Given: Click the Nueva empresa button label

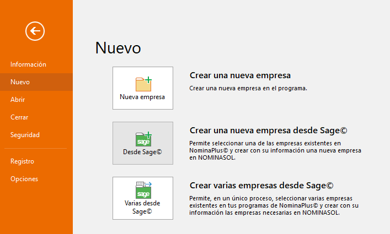Looking at the screenshot, I should [142, 97].
